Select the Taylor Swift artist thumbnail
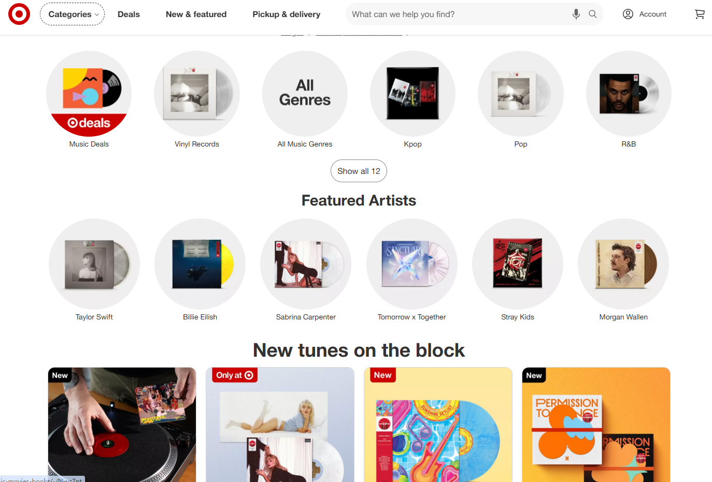This screenshot has height=482, width=712. pyautogui.click(x=94, y=264)
